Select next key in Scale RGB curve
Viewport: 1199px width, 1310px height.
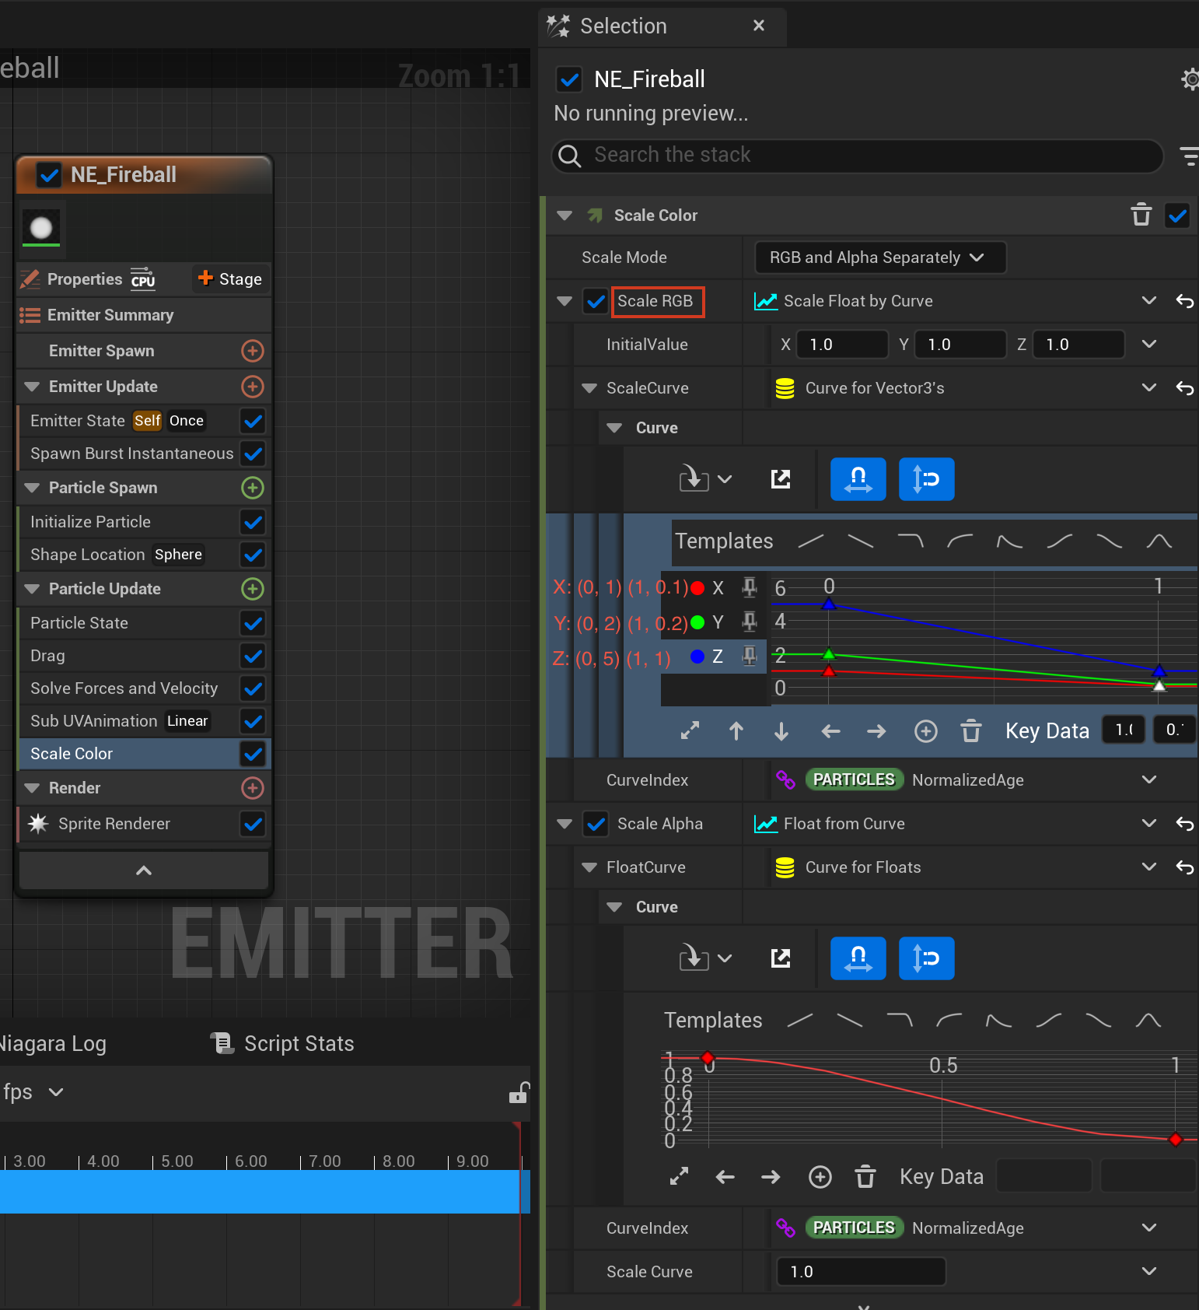point(876,730)
